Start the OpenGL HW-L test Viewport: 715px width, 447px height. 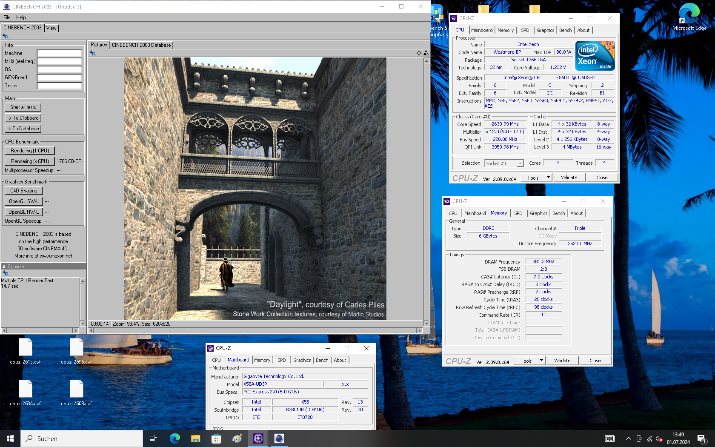click(x=24, y=212)
